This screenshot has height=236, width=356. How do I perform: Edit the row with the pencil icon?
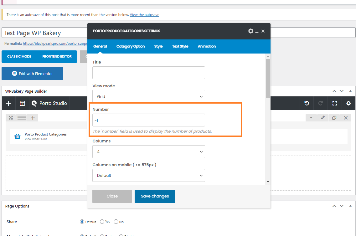tap(322, 118)
